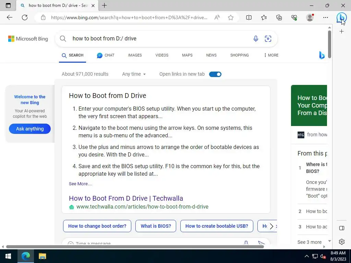The image size is (351, 263).
Task: Open visual search camera icon
Action: (268, 39)
